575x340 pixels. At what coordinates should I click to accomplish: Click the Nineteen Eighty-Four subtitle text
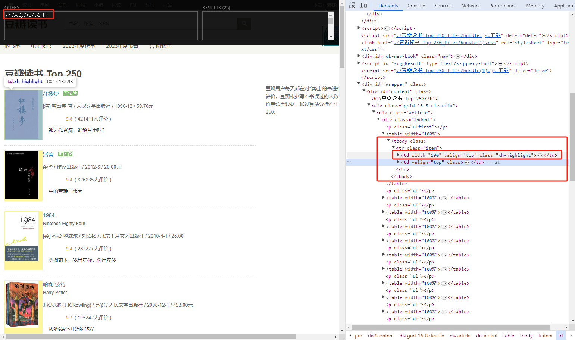tap(64, 224)
